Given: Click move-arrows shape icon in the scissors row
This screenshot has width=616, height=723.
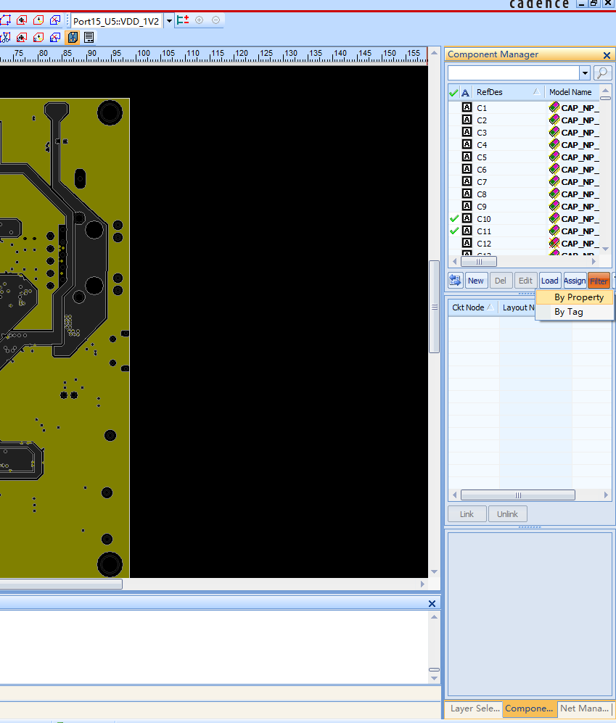Looking at the screenshot, I should pos(22,38).
